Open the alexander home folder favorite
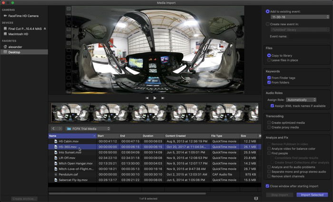 (x=15, y=46)
